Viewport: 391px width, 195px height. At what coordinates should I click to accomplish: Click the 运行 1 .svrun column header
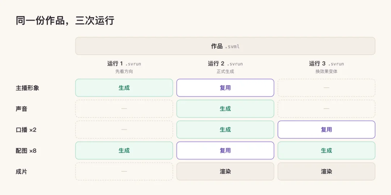[124, 64]
